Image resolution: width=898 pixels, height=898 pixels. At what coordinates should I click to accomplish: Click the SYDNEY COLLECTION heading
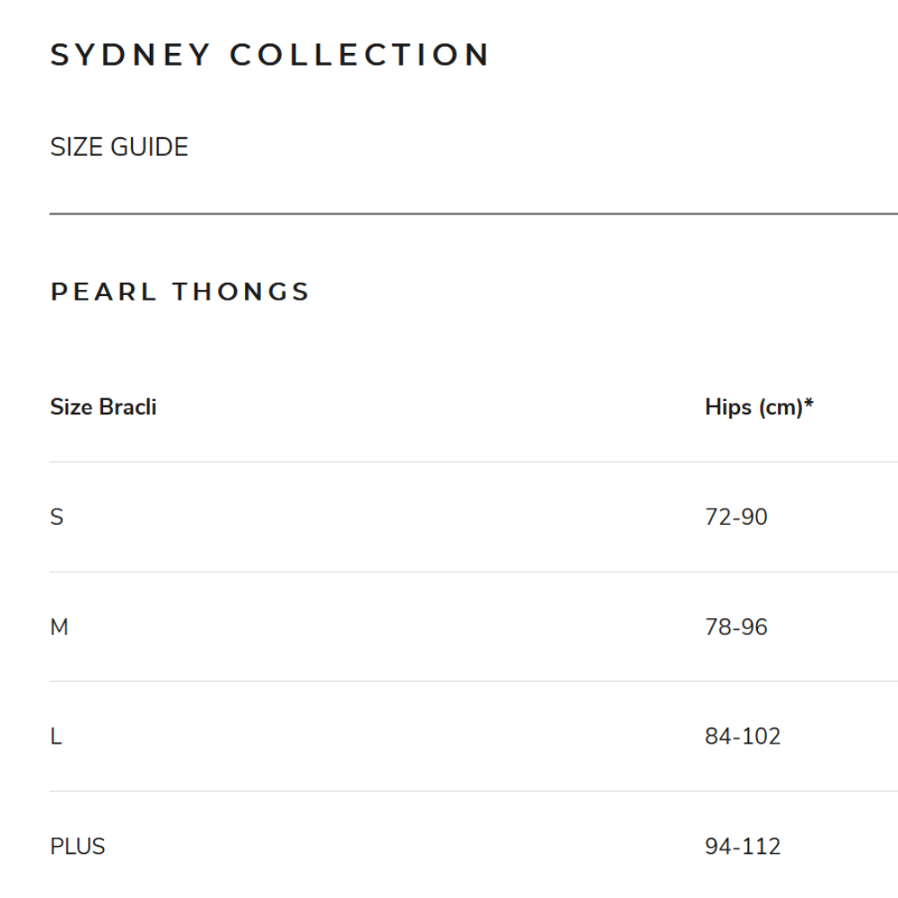tap(270, 55)
